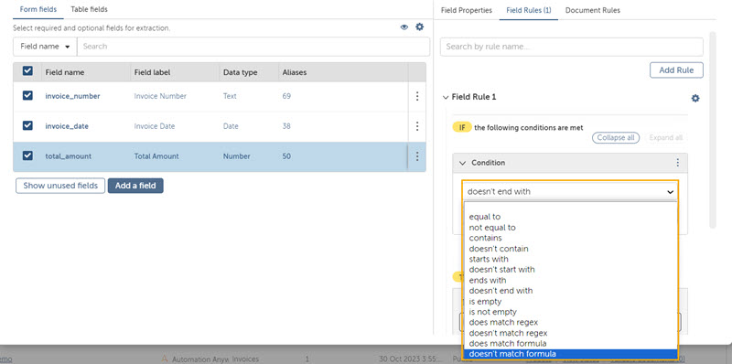Switch to Form fields tab
The height and width of the screenshot is (364, 732).
[x=38, y=9]
